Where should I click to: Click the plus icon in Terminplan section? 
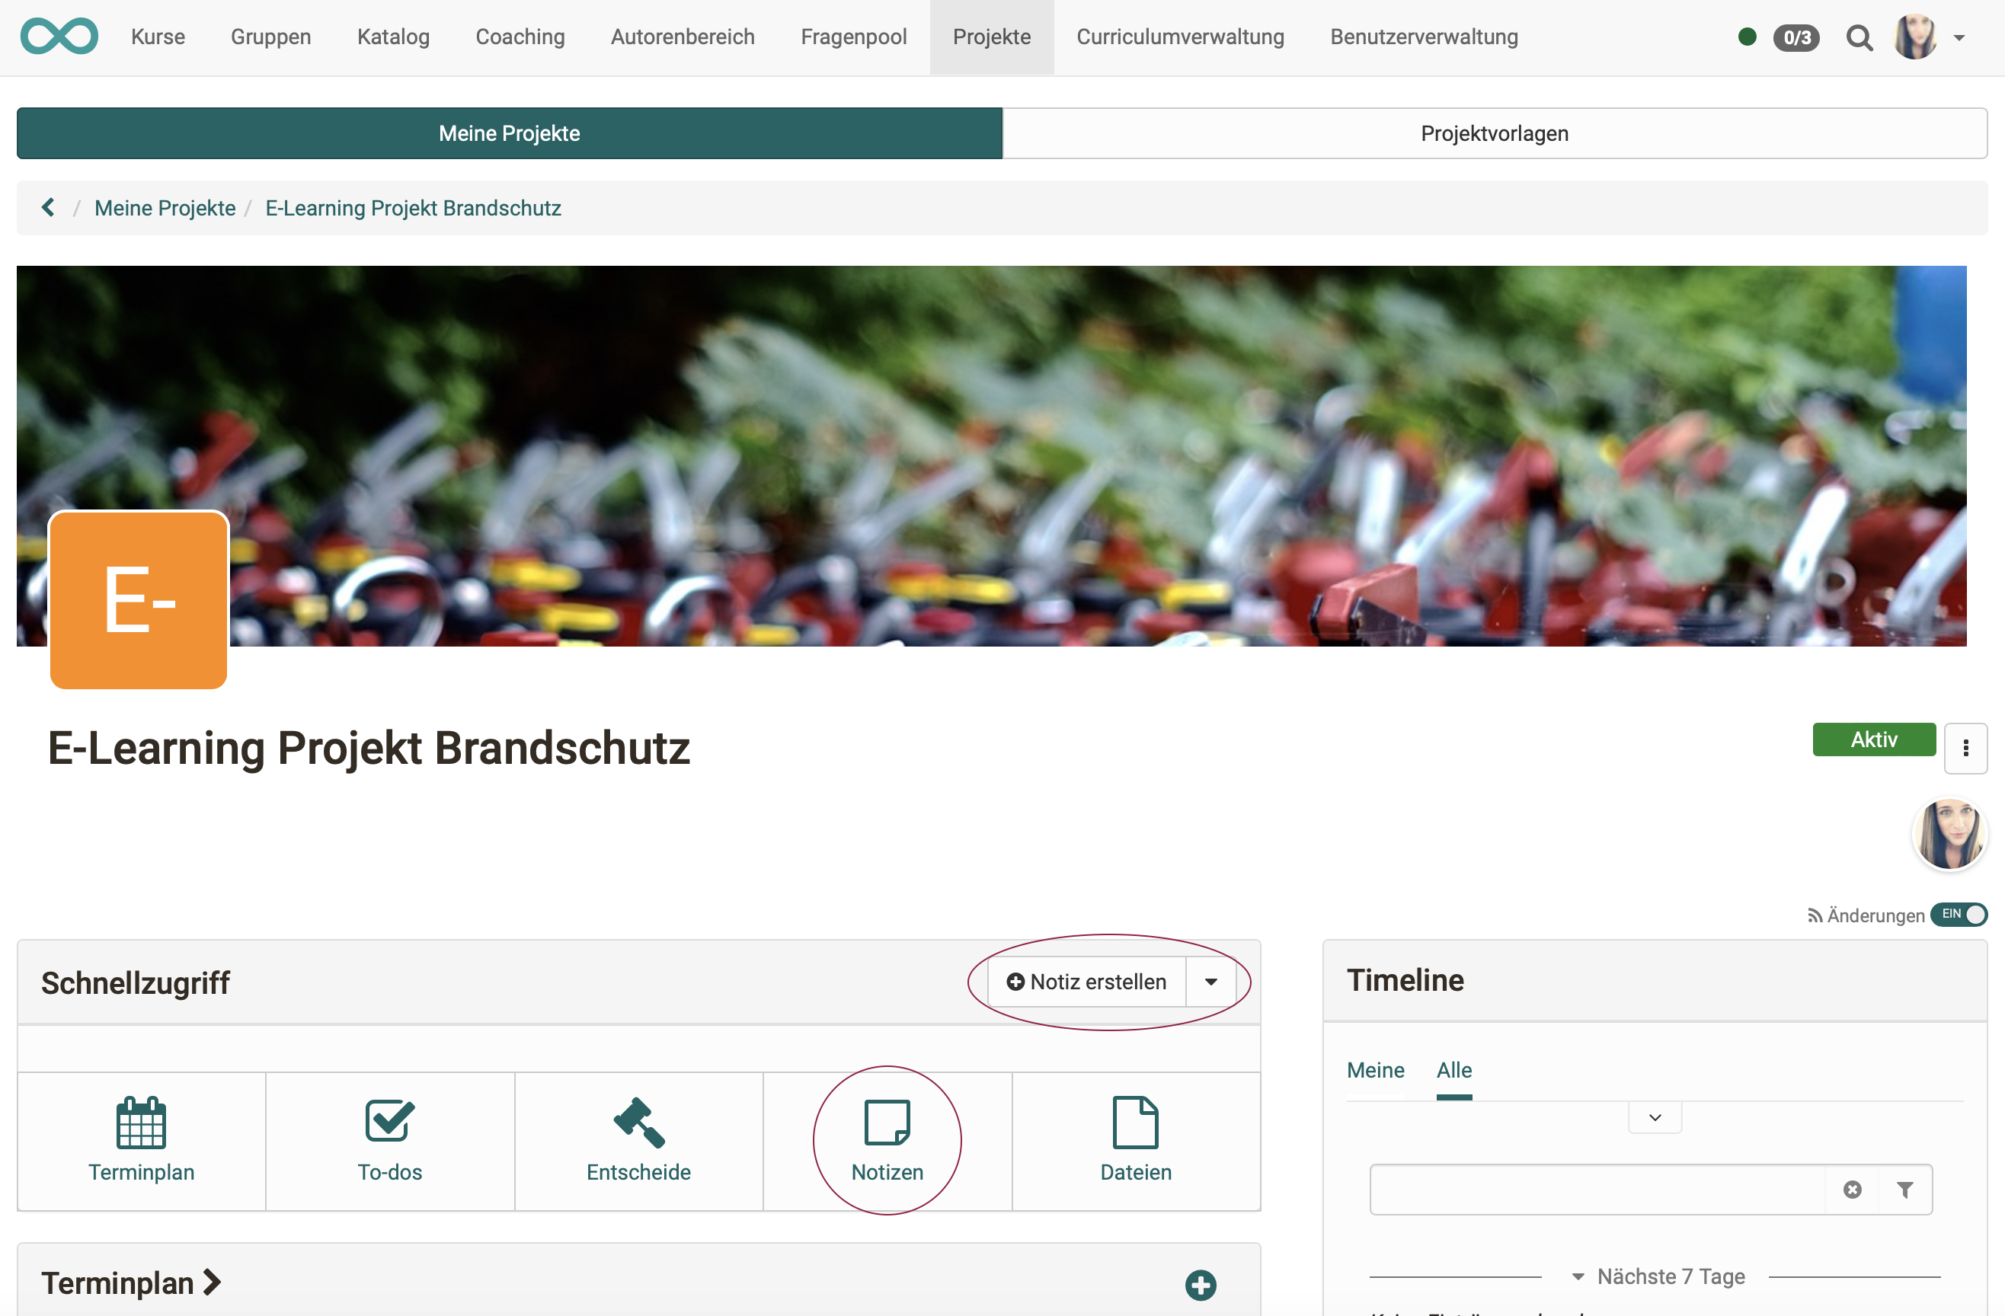point(1201,1284)
